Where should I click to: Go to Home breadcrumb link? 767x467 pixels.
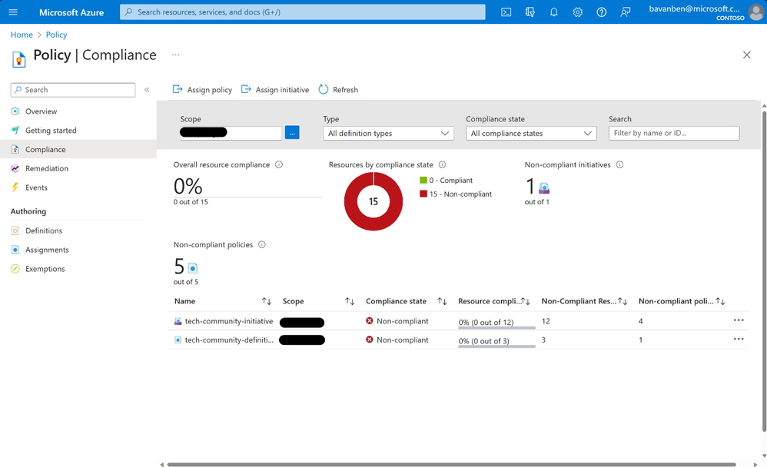pos(22,35)
